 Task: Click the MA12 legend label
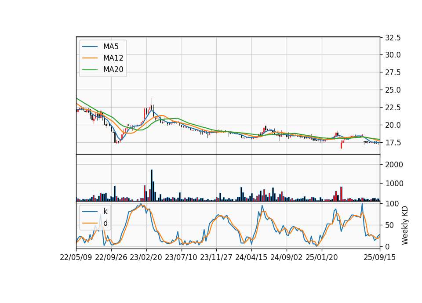(x=113, y=58)
